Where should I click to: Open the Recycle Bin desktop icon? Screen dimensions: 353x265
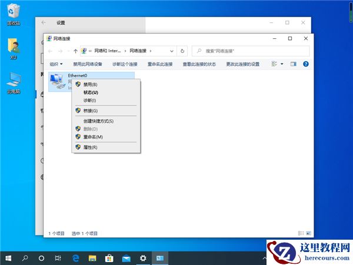coord(14,14)
